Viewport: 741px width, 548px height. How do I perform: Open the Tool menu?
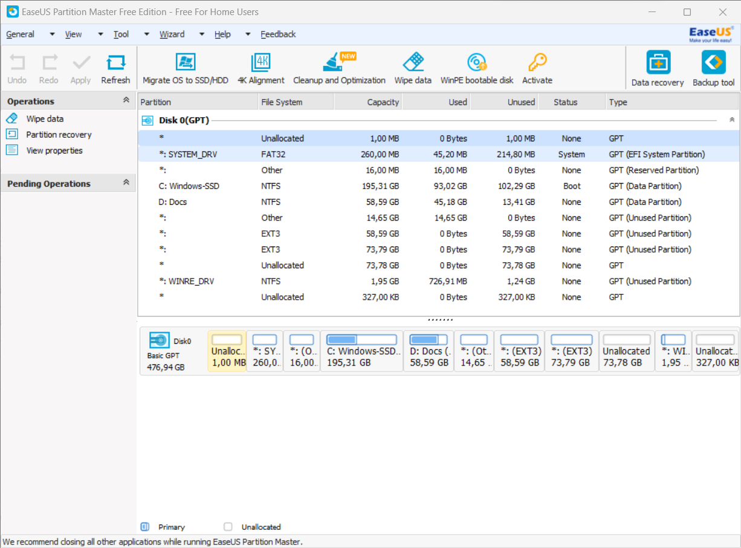coord(121,34)
